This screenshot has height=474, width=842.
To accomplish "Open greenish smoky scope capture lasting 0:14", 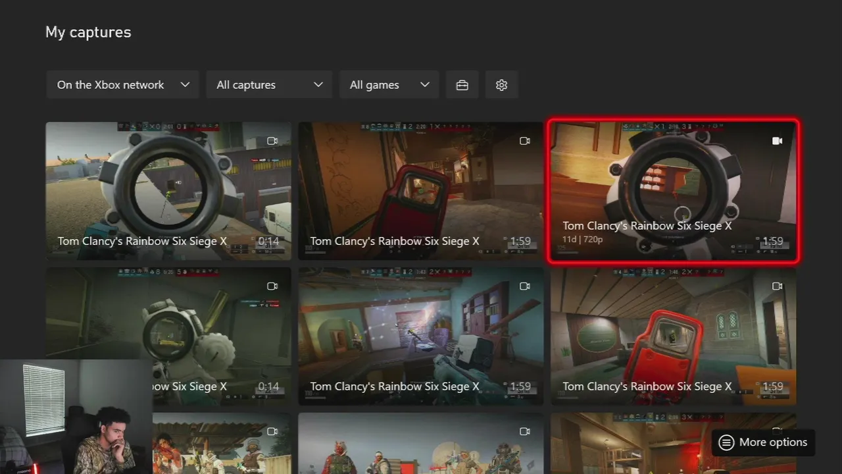I will click(x=168, y=336).
